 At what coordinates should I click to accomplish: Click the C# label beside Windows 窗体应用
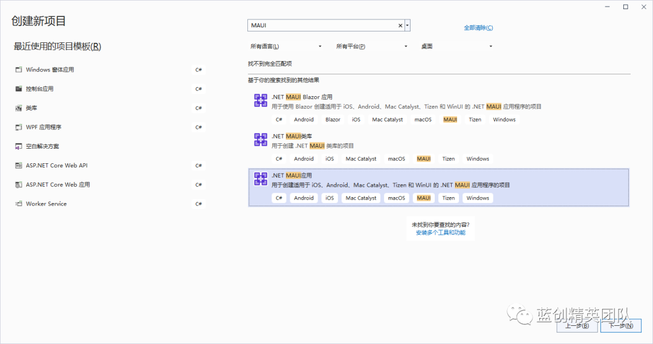pyautogui.click(x=199, y=70)
